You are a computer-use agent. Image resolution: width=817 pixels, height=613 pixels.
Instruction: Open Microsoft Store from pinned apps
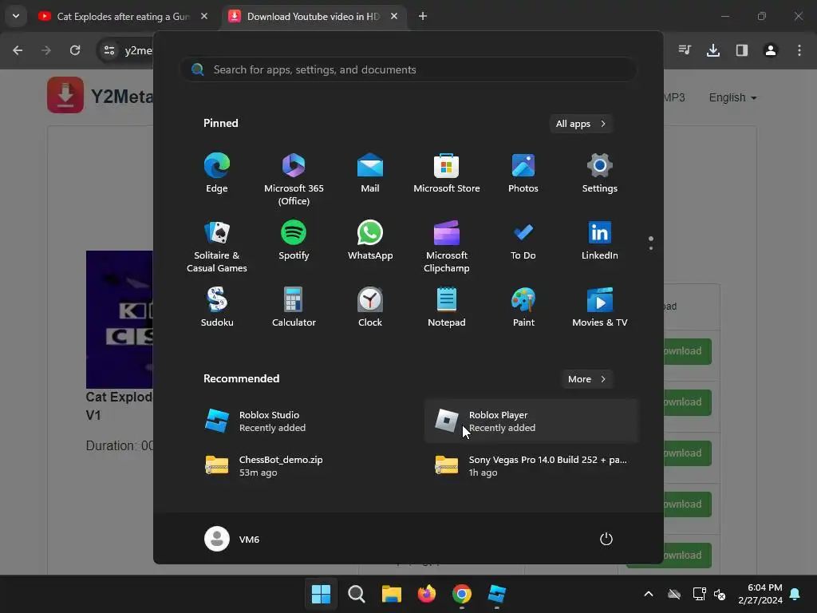447,173
